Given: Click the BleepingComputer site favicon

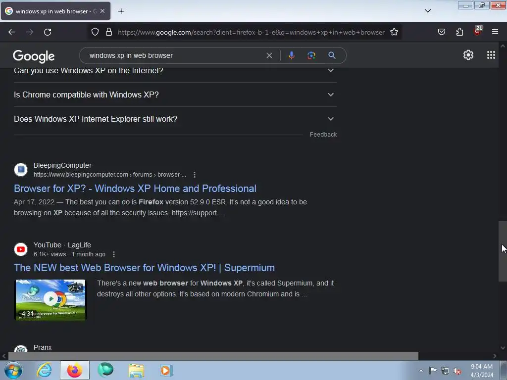Looking at the screenshot, I should tap(21, 170).
